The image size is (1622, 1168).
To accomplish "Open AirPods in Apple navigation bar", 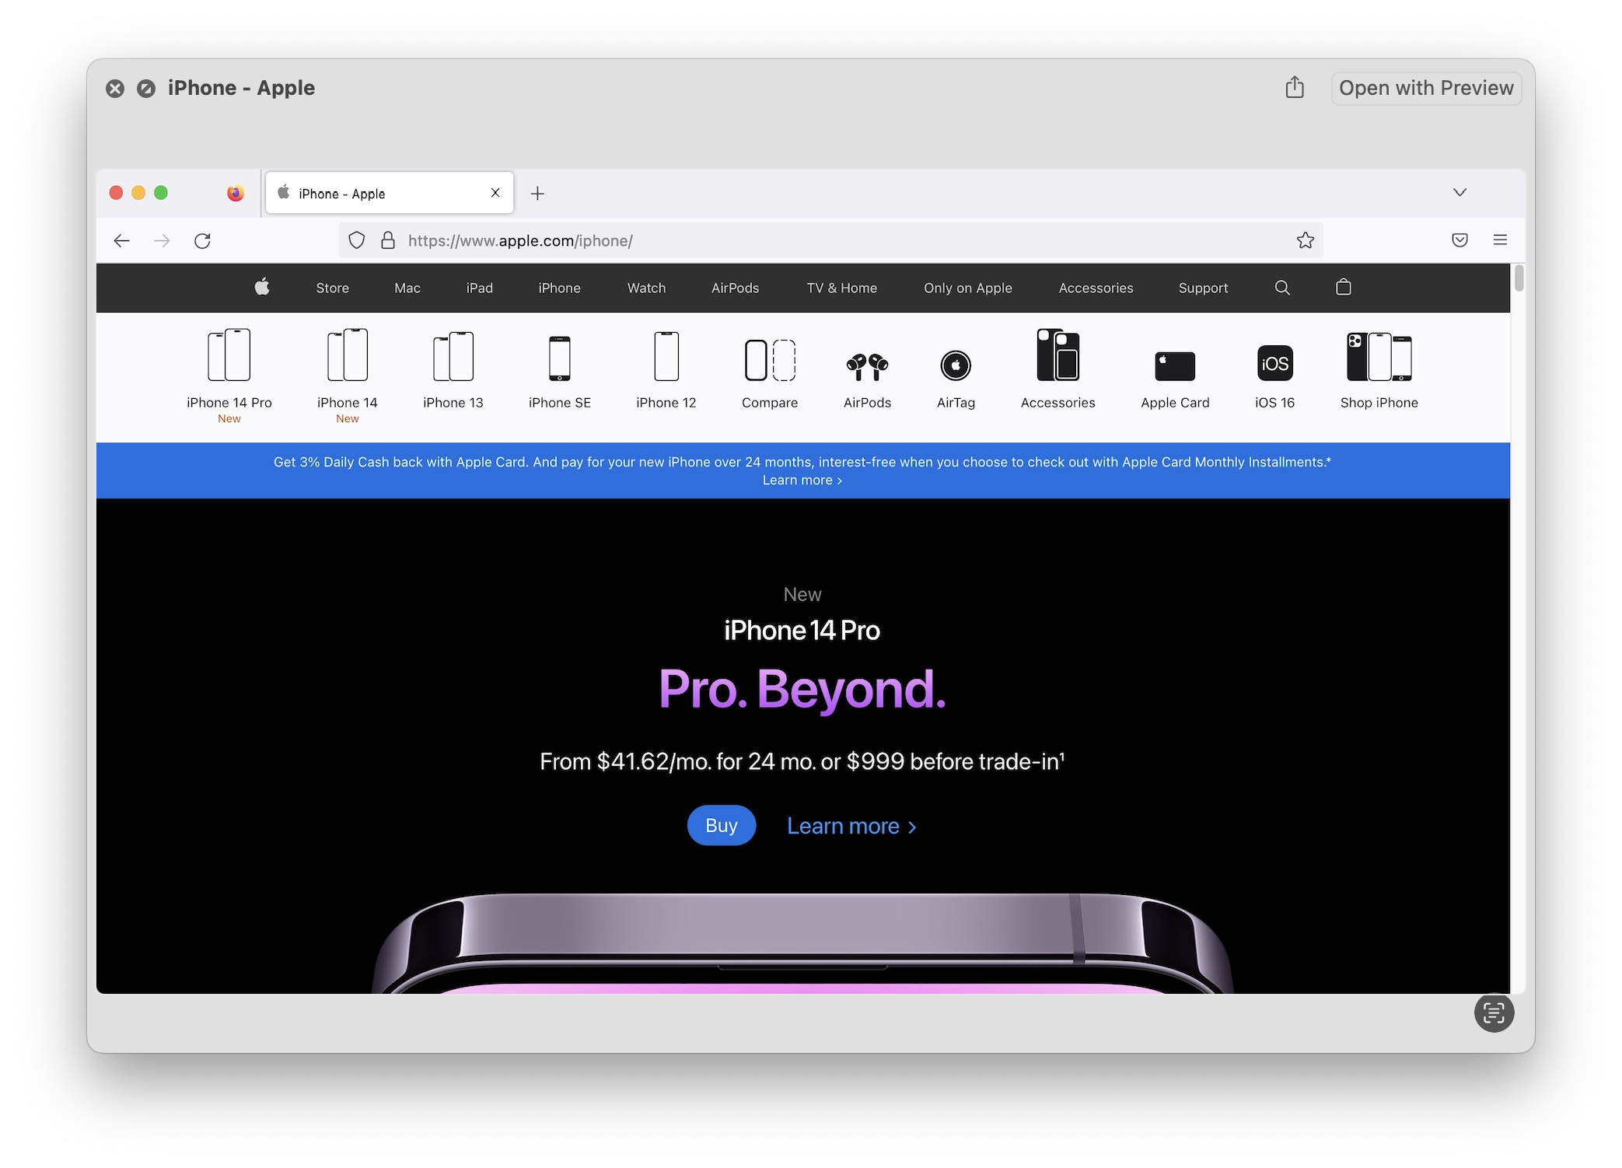I will coord(735,288).
